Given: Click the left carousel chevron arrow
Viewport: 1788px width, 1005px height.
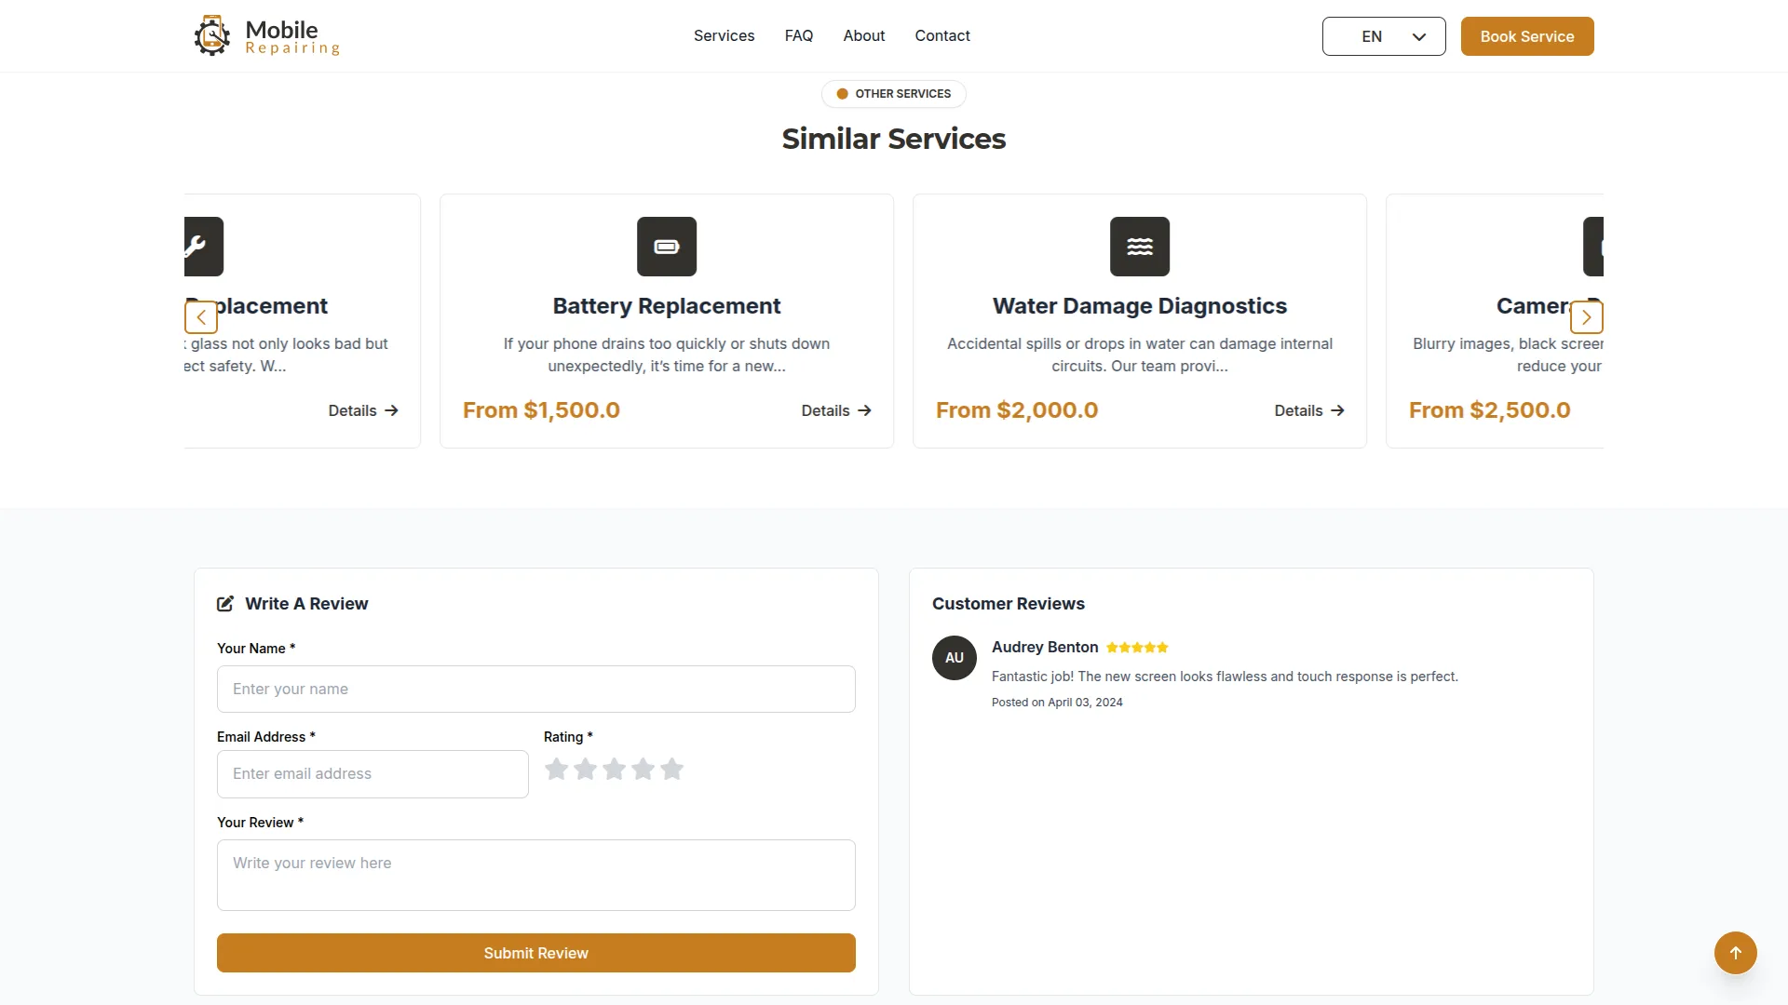Looking at the screenshot, I should click(200, 317).
